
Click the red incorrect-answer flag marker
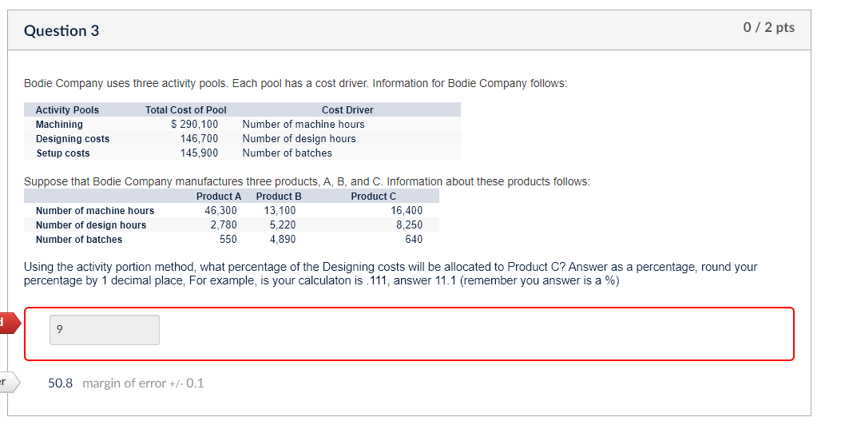(10, 323)
